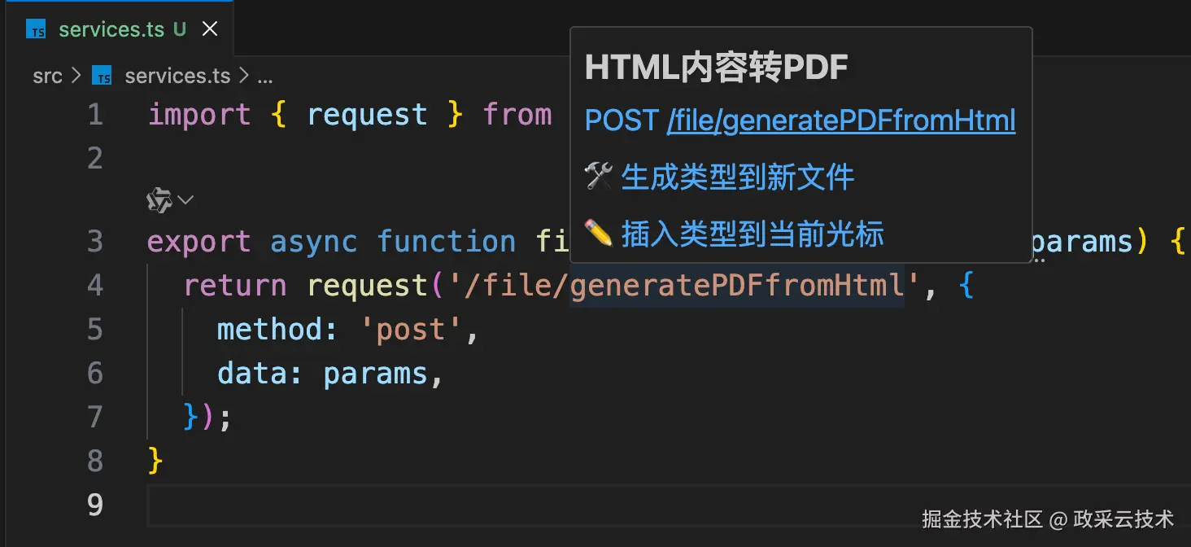Click the hammer and wrench icon in the popup

(599, 177)
